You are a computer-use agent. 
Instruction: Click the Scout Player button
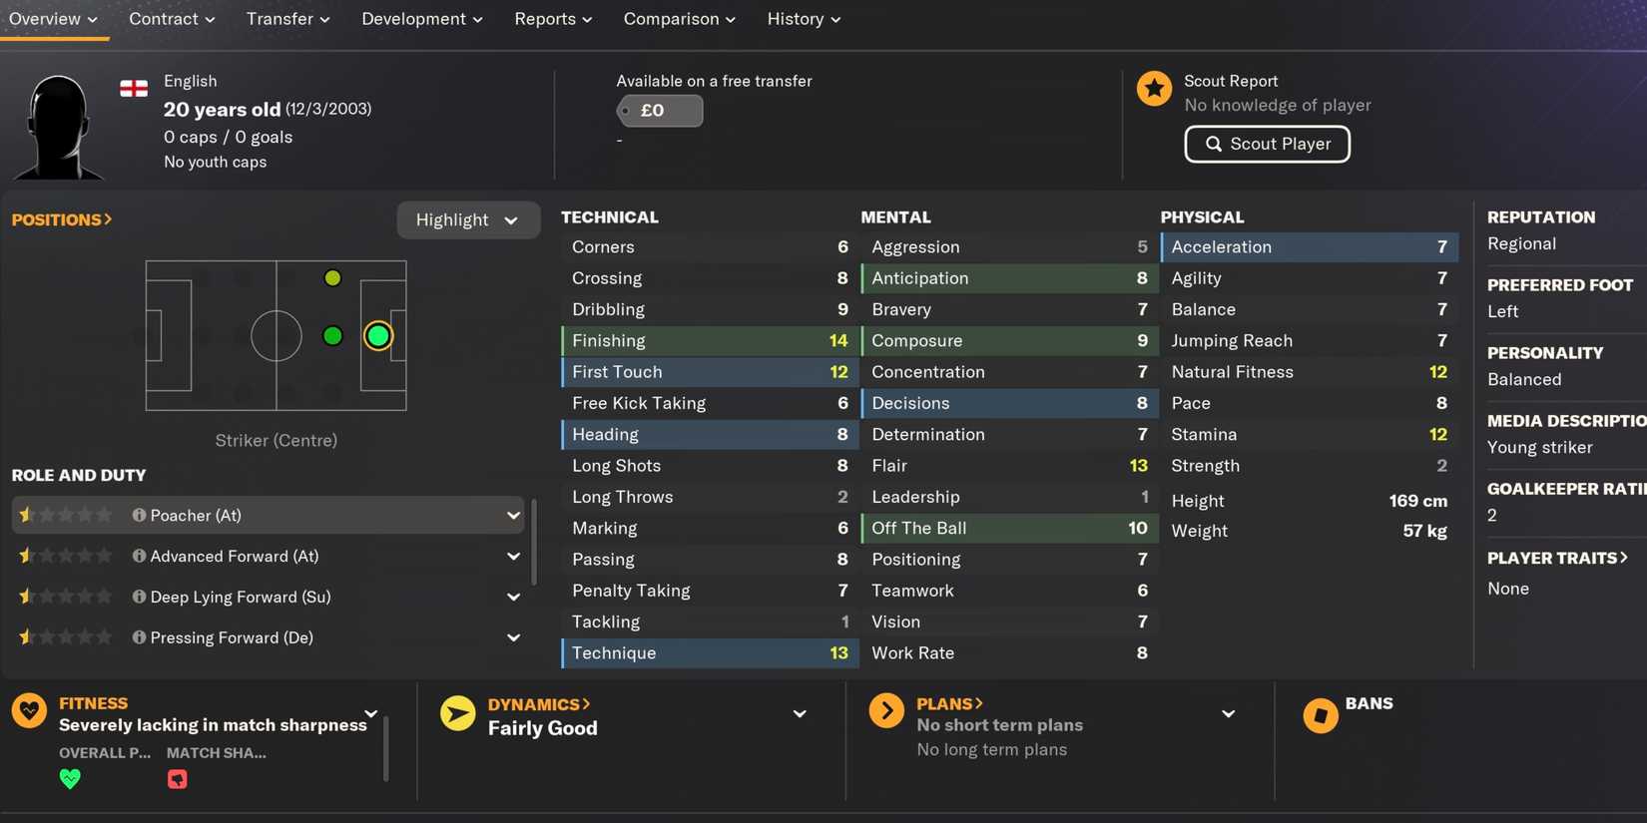click(1267, 144)
